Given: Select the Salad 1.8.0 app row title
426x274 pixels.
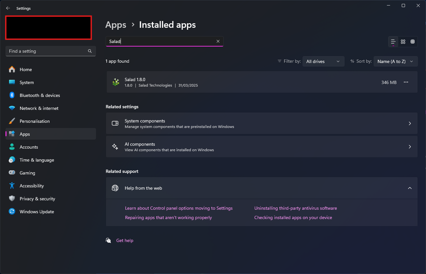Looking at the screenshot, I should 135,79.
